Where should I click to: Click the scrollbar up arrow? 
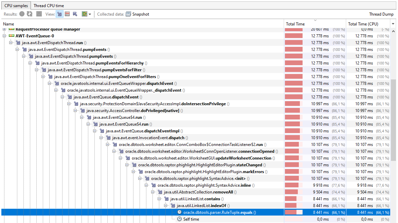pos(394,31)
